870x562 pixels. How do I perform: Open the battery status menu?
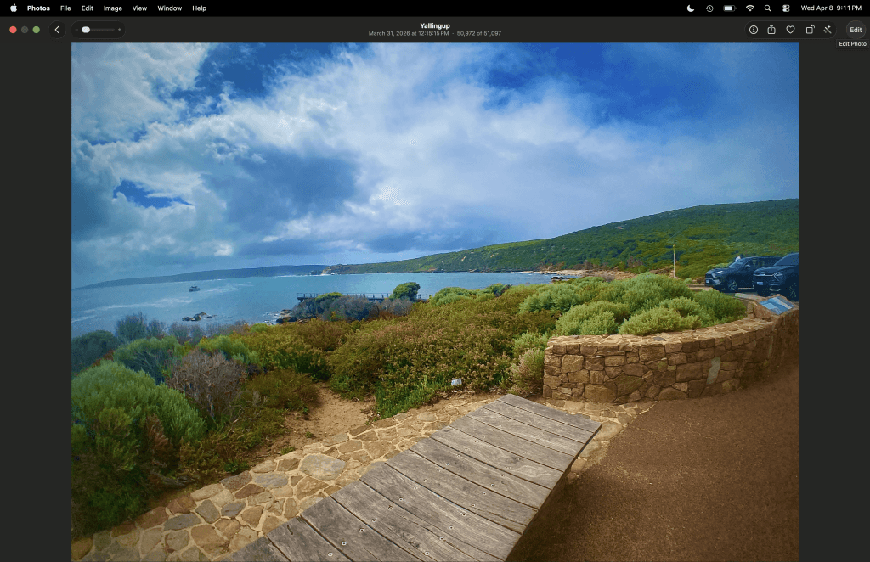coord(729,8)
